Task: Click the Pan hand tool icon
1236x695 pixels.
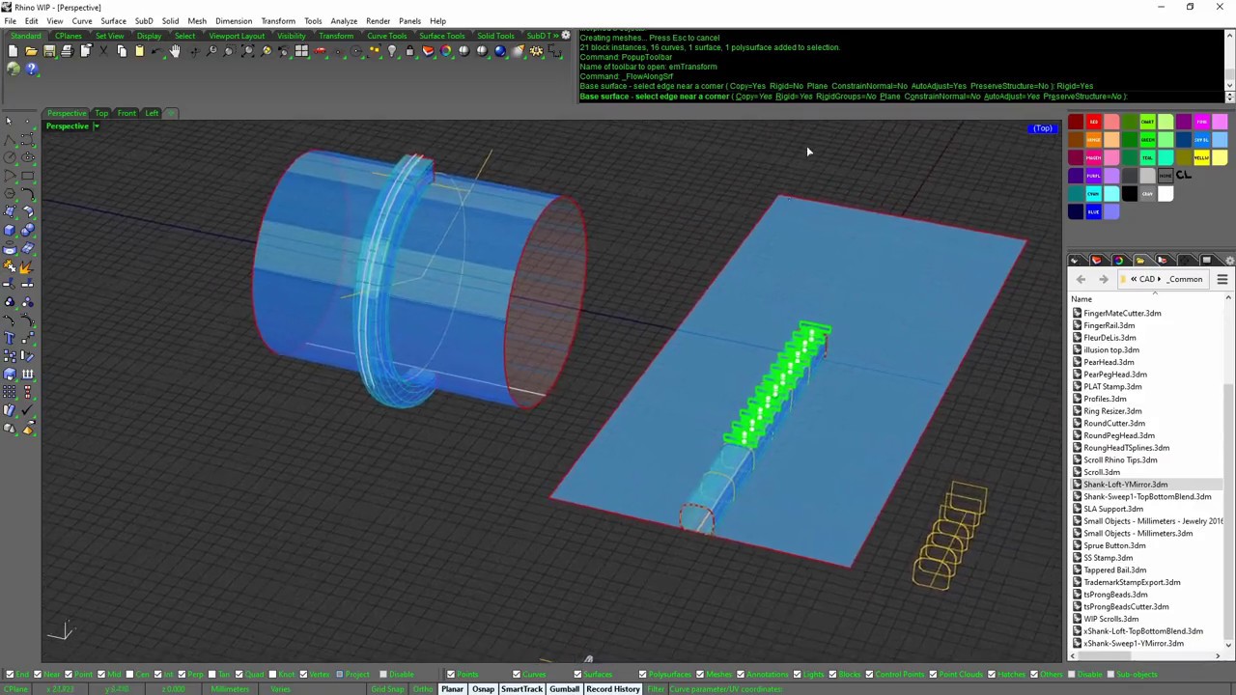Action: [x=175, y=51]
